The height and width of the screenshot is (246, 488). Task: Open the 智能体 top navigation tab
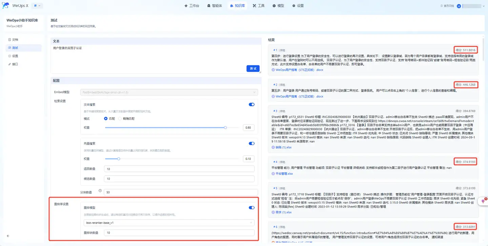pyautogui.click(x=215, y=6)
